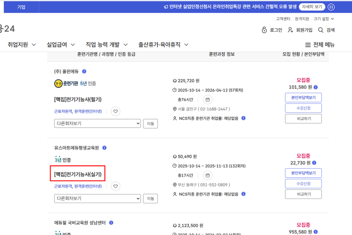Pause the notice banner rotation
The height and width of the screenshot is (235, 352).
pyautogui.click(x=331, y=7)
